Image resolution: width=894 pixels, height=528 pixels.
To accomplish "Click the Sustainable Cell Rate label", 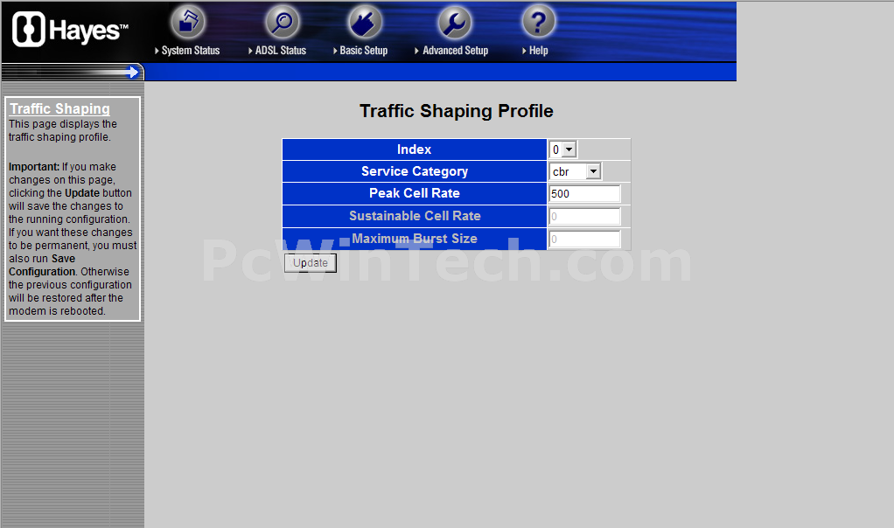I will tap(415, 217).
